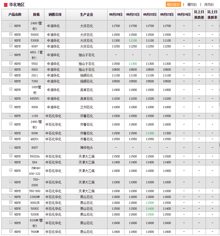Tick the checkbox for HDPE T60-800 row

tap(11, 190)
